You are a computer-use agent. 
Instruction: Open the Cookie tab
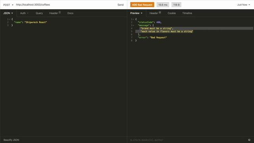(x=171, y=13)
